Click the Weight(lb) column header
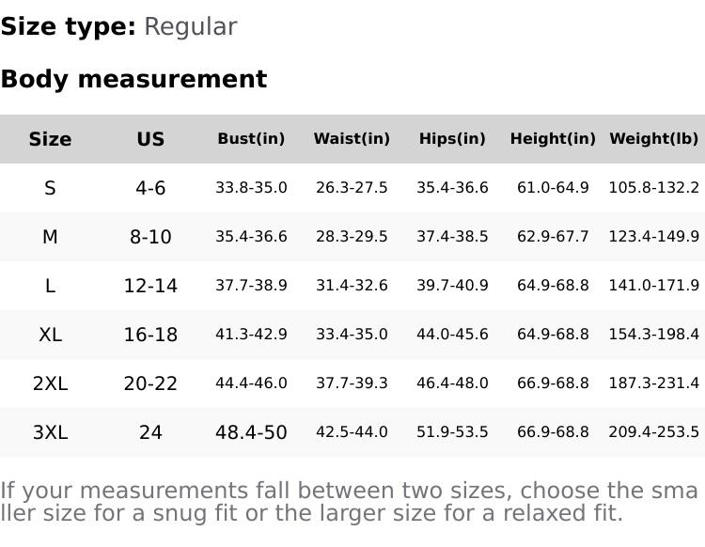This screenshot has width=705, height=547. (653, 139)
